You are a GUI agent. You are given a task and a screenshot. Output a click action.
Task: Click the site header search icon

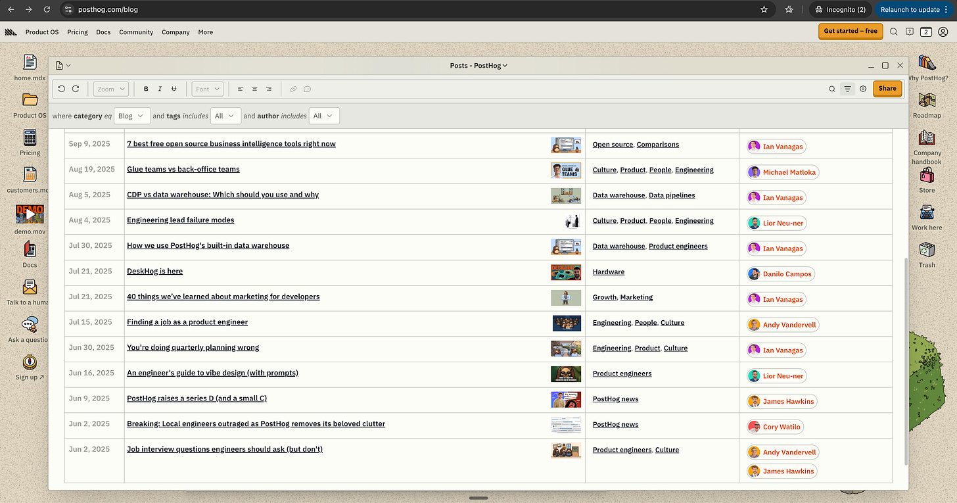coord(894,32)
